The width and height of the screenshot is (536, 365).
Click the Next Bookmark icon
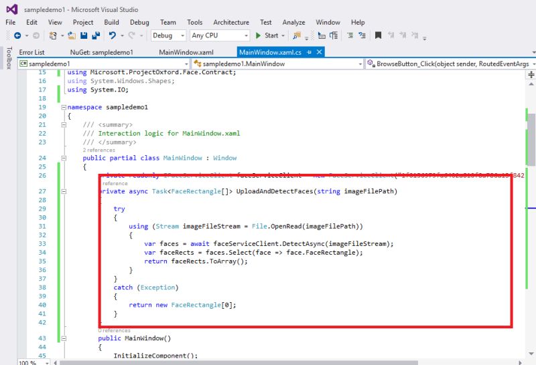[x=403, y=35]
